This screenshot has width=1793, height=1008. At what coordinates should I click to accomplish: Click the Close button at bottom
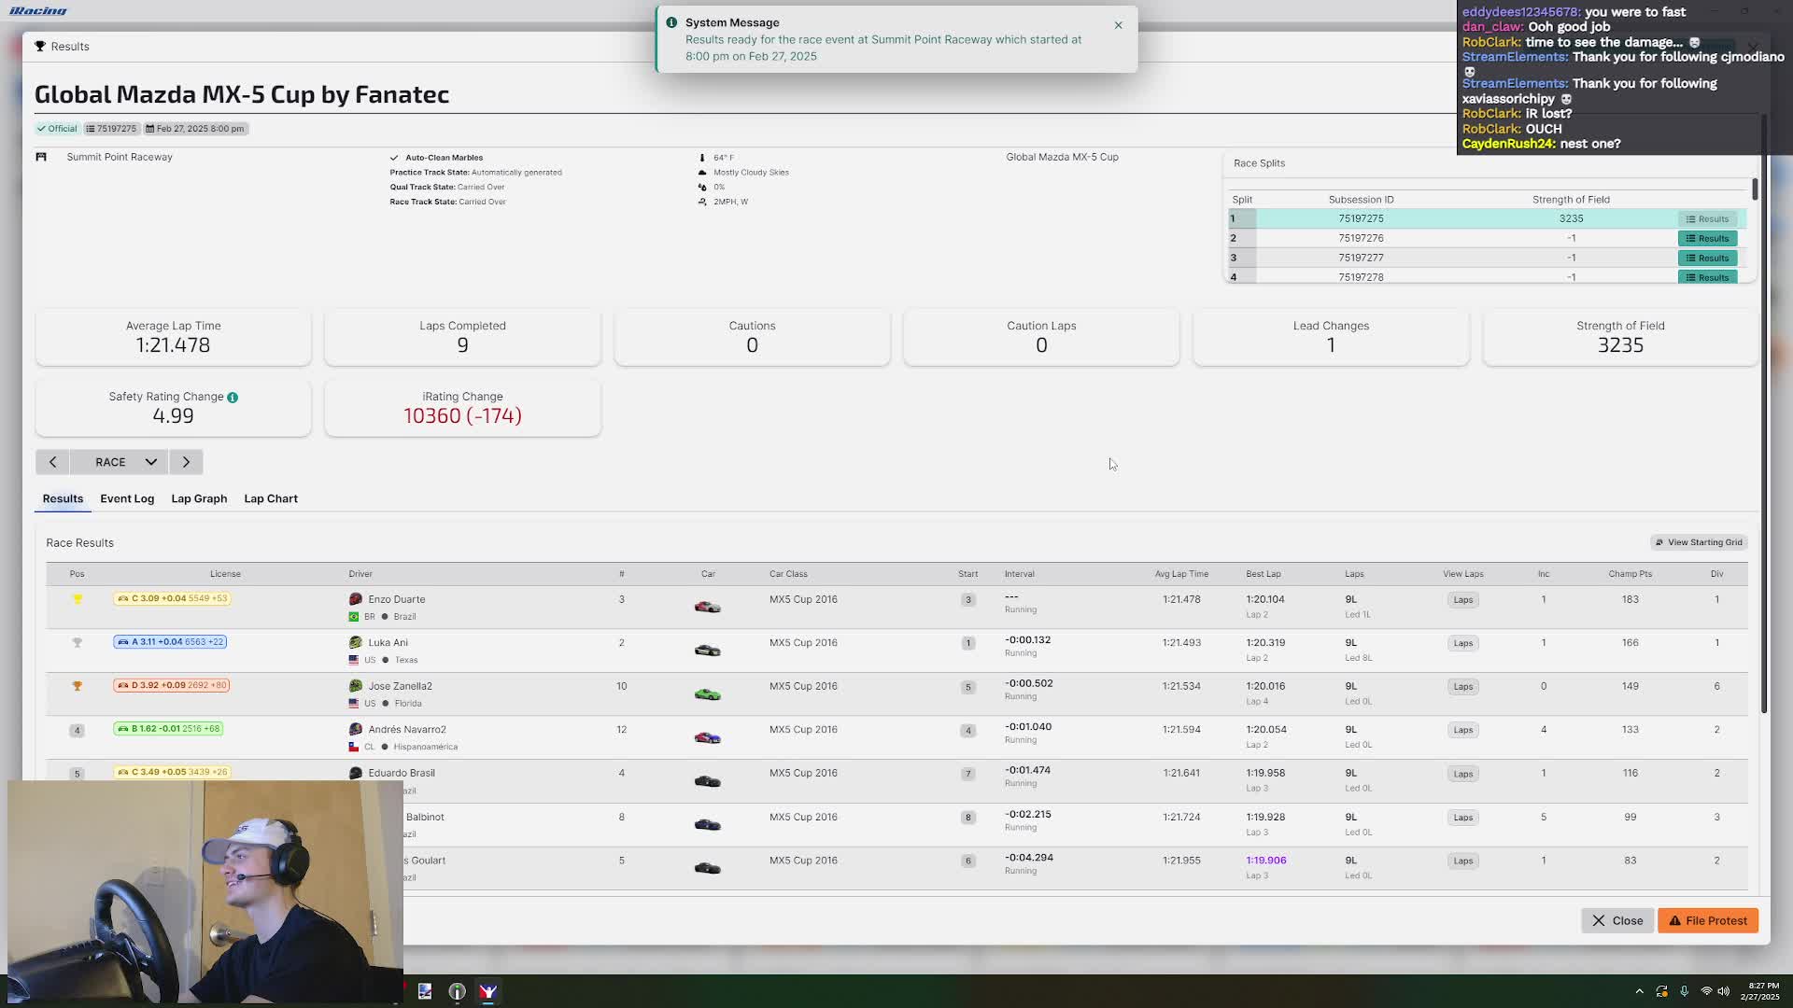(1617, 920)
